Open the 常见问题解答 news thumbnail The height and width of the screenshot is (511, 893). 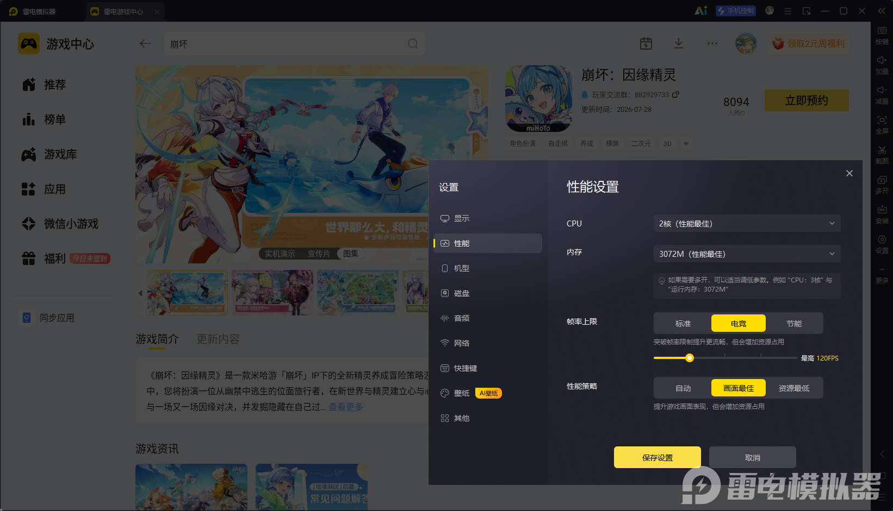pyautogui.click(x=312, y=487)
